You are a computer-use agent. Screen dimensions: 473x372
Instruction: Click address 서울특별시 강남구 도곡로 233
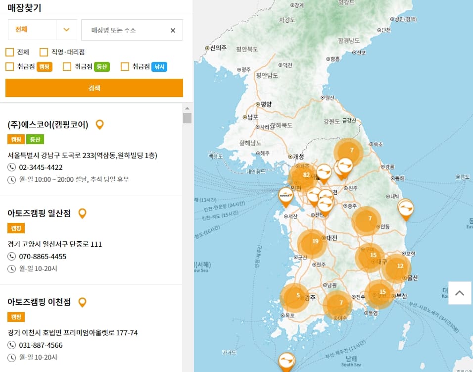[x=82, y=155]
